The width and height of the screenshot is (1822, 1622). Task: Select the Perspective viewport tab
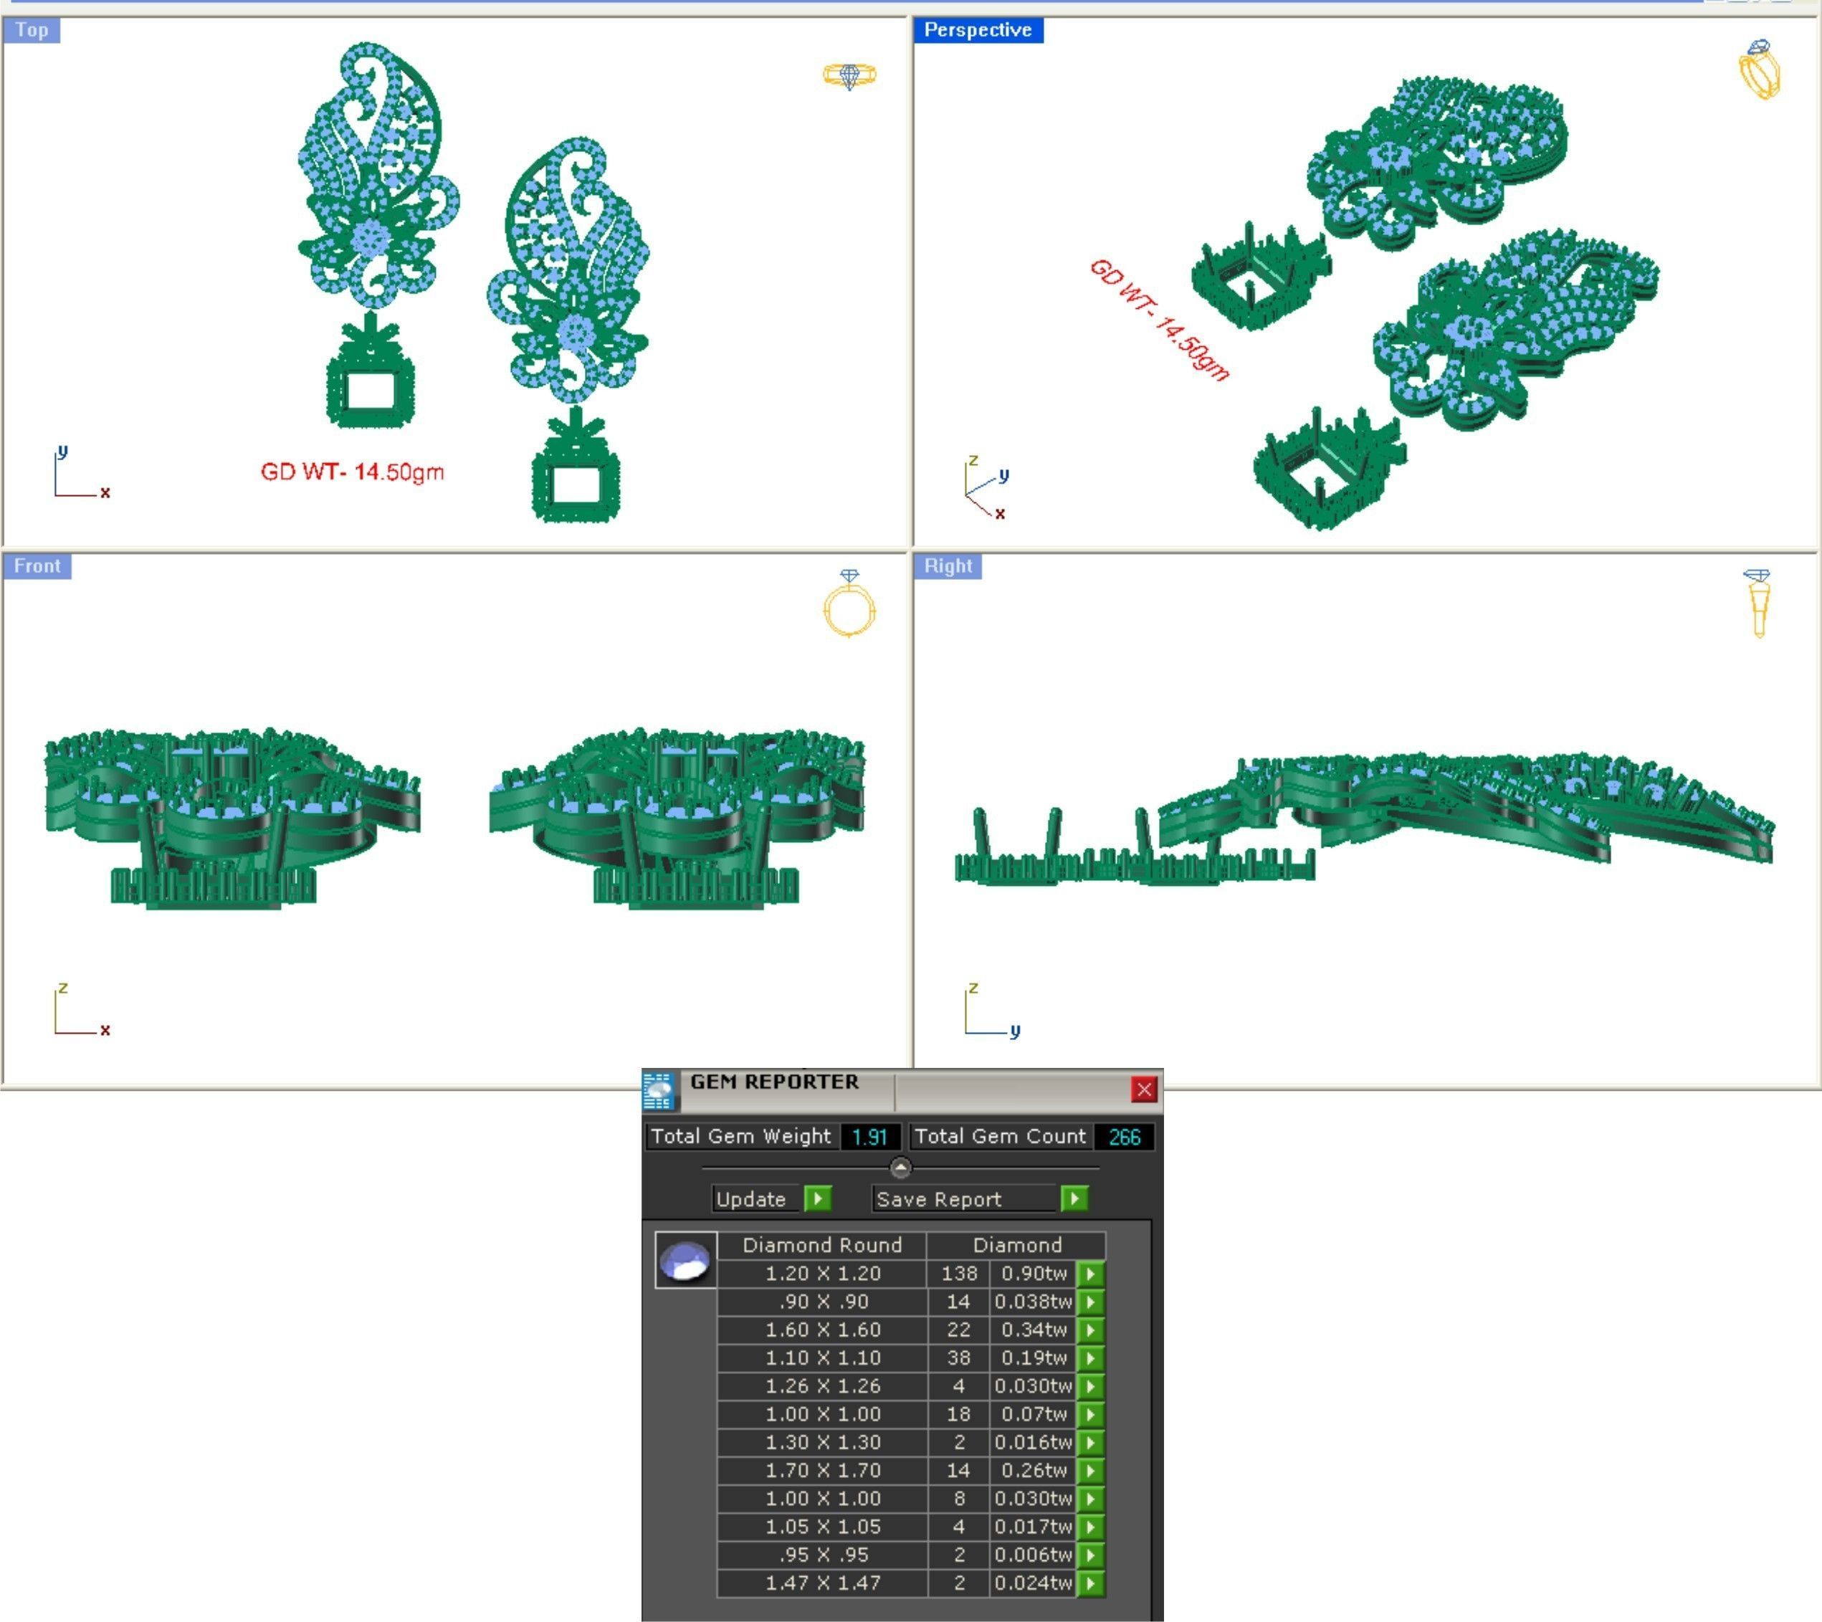pyautogui.click(x=977, y=30)
